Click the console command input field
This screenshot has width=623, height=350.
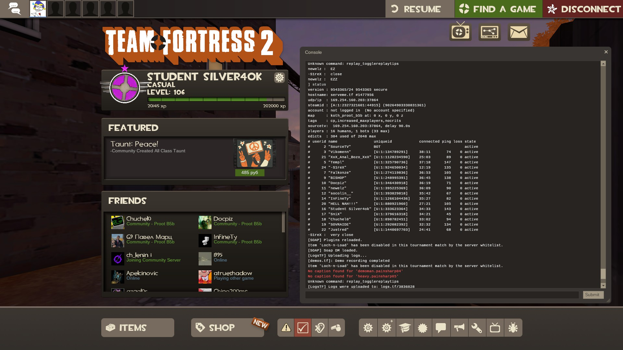(442, 295)
